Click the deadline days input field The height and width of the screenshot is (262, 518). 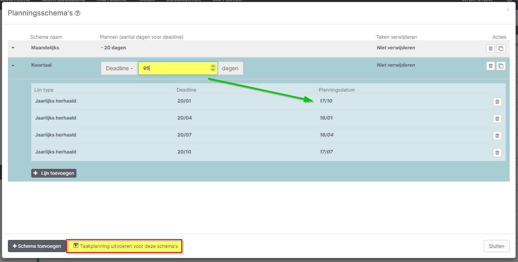tap(174, 68)
